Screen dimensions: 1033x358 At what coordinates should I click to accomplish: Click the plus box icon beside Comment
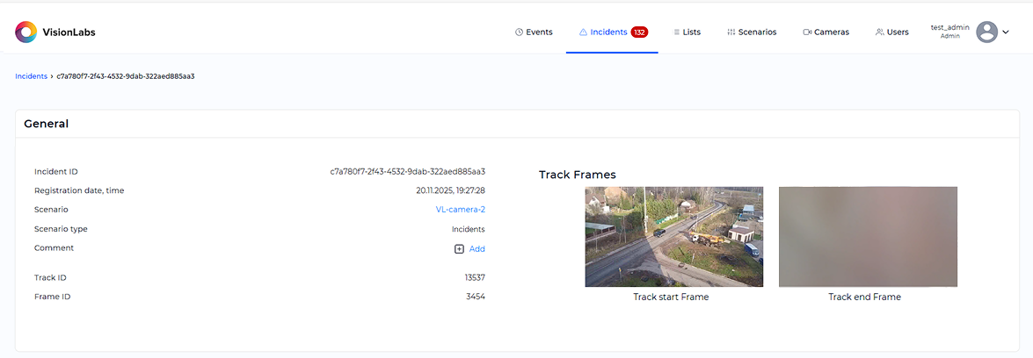point(459,249)
